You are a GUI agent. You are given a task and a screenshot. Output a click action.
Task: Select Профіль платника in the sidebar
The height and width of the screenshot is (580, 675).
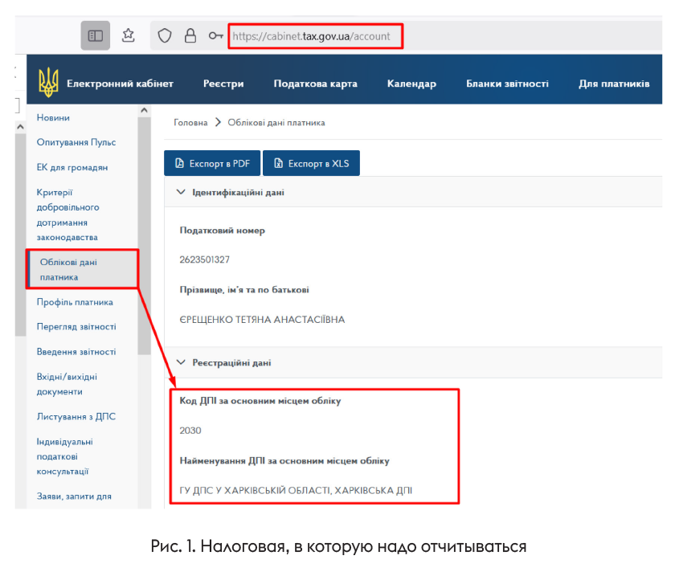tap(75, 302)
